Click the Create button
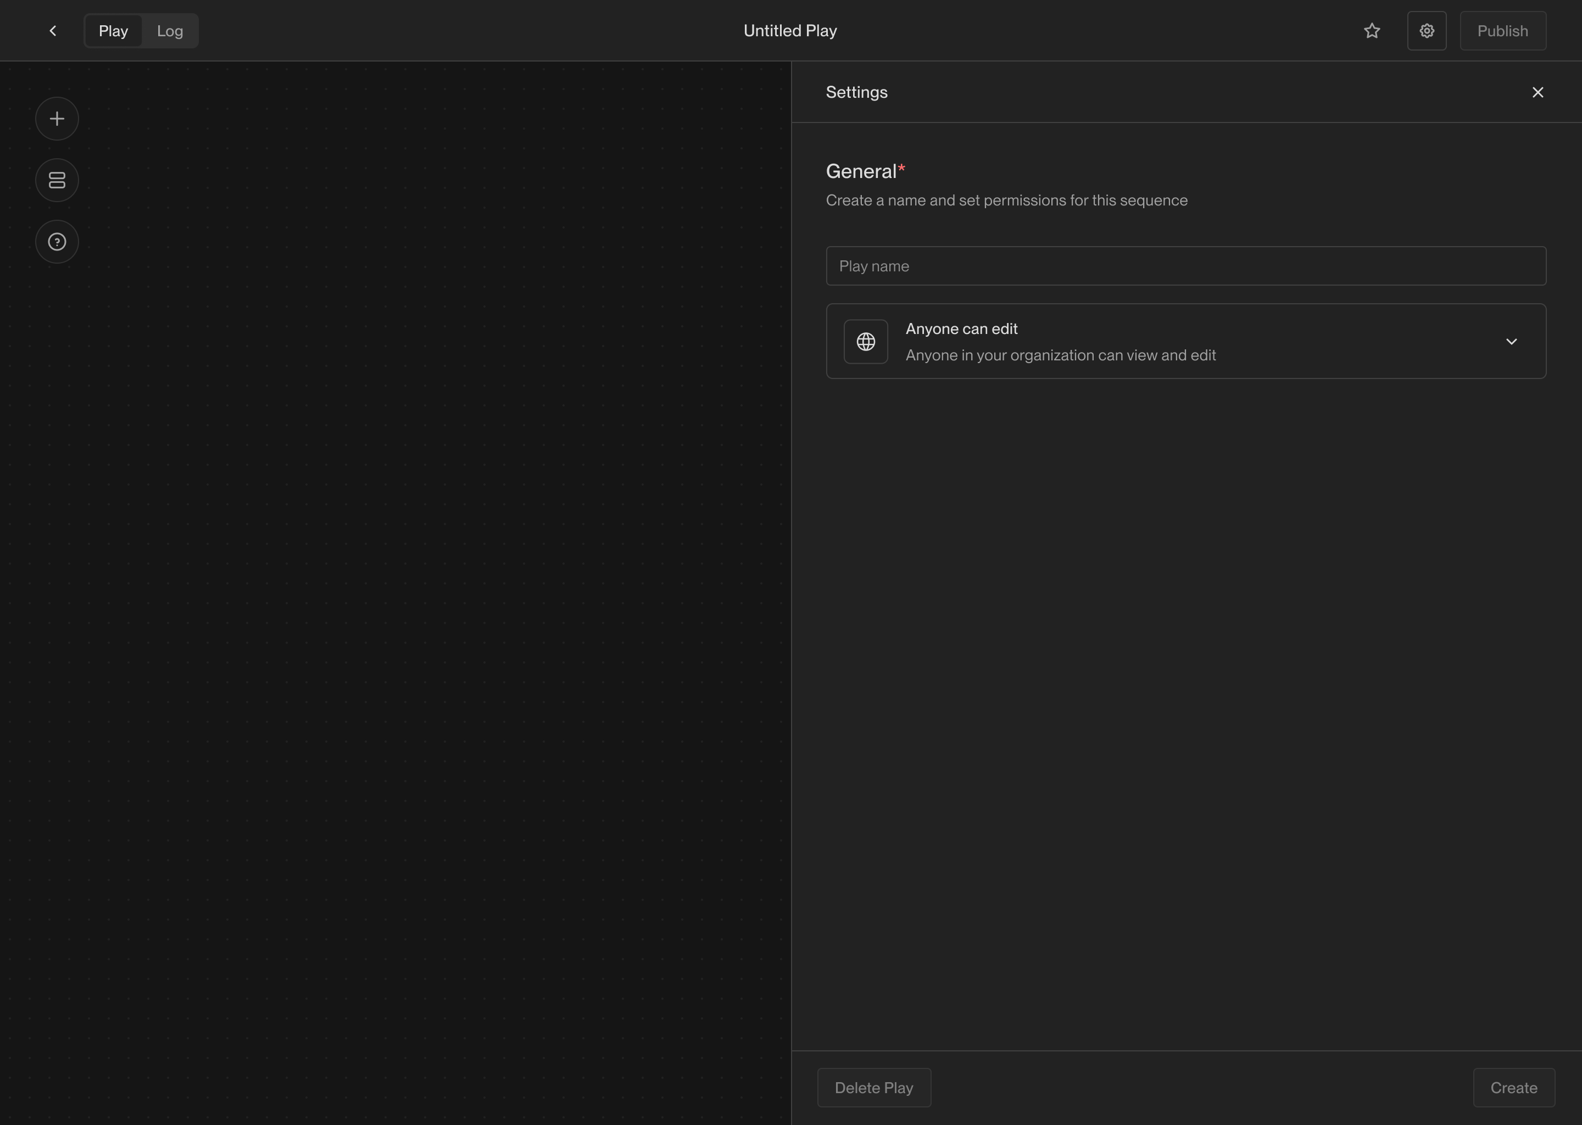The height and width of the screenshot is (1125, 1582). (x=1513, y=1088)
